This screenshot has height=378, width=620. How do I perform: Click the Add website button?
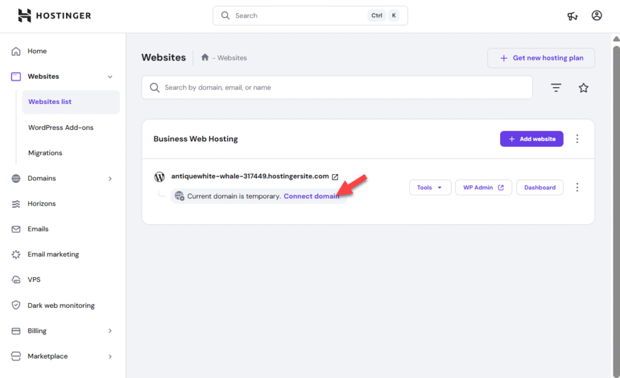[x=531, y=139]
